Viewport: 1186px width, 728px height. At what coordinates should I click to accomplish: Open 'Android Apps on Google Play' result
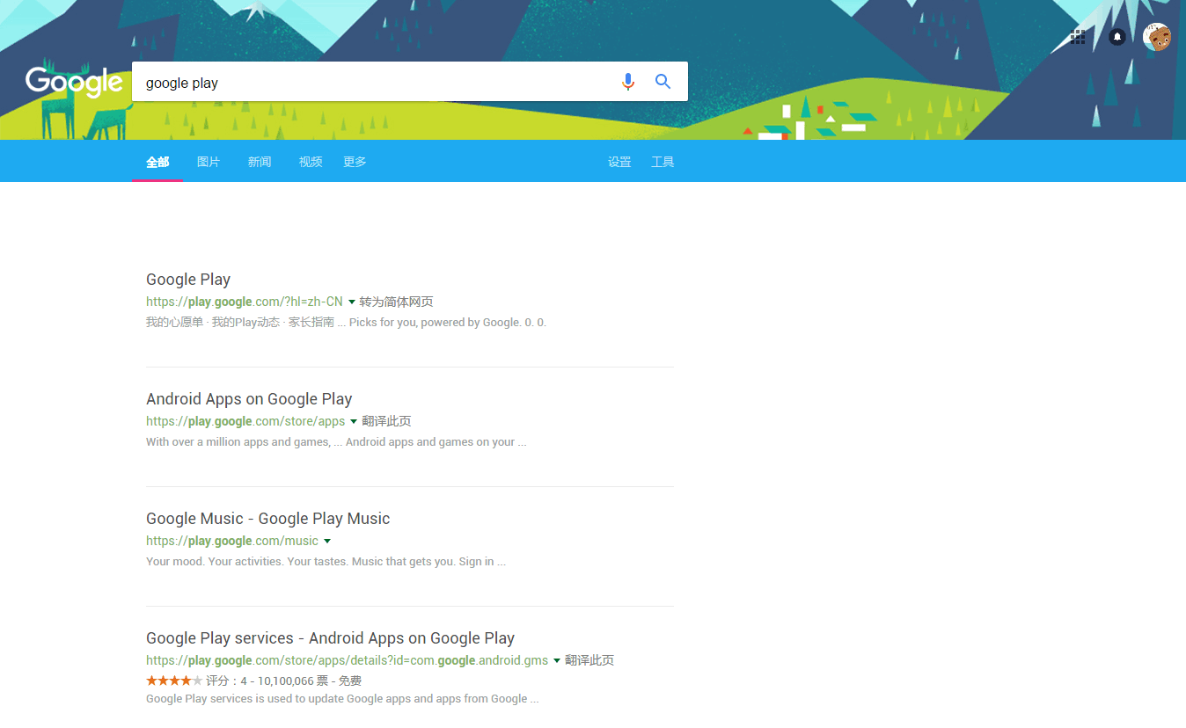pyautogui.click(x=249, y=399)
